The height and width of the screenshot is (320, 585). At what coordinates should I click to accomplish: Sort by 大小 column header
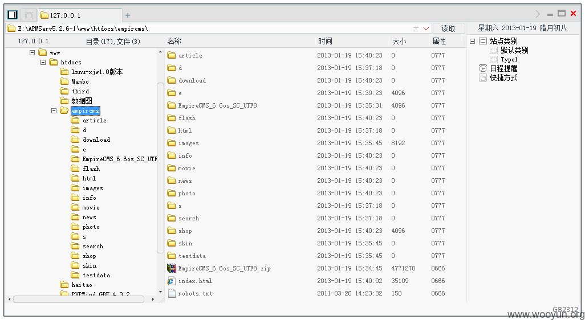pos(399,42)
